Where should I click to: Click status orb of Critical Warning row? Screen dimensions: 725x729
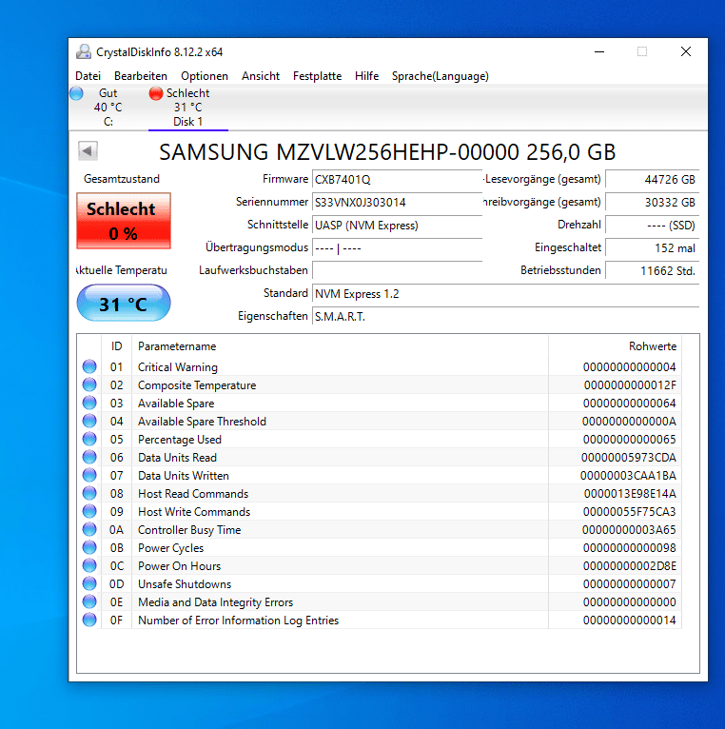[x=89, y=366]
